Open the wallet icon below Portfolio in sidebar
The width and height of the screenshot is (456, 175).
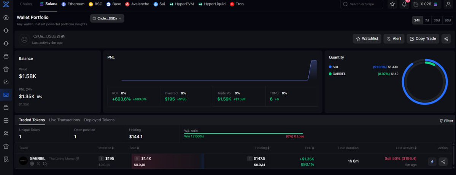(x=6, y=108)
